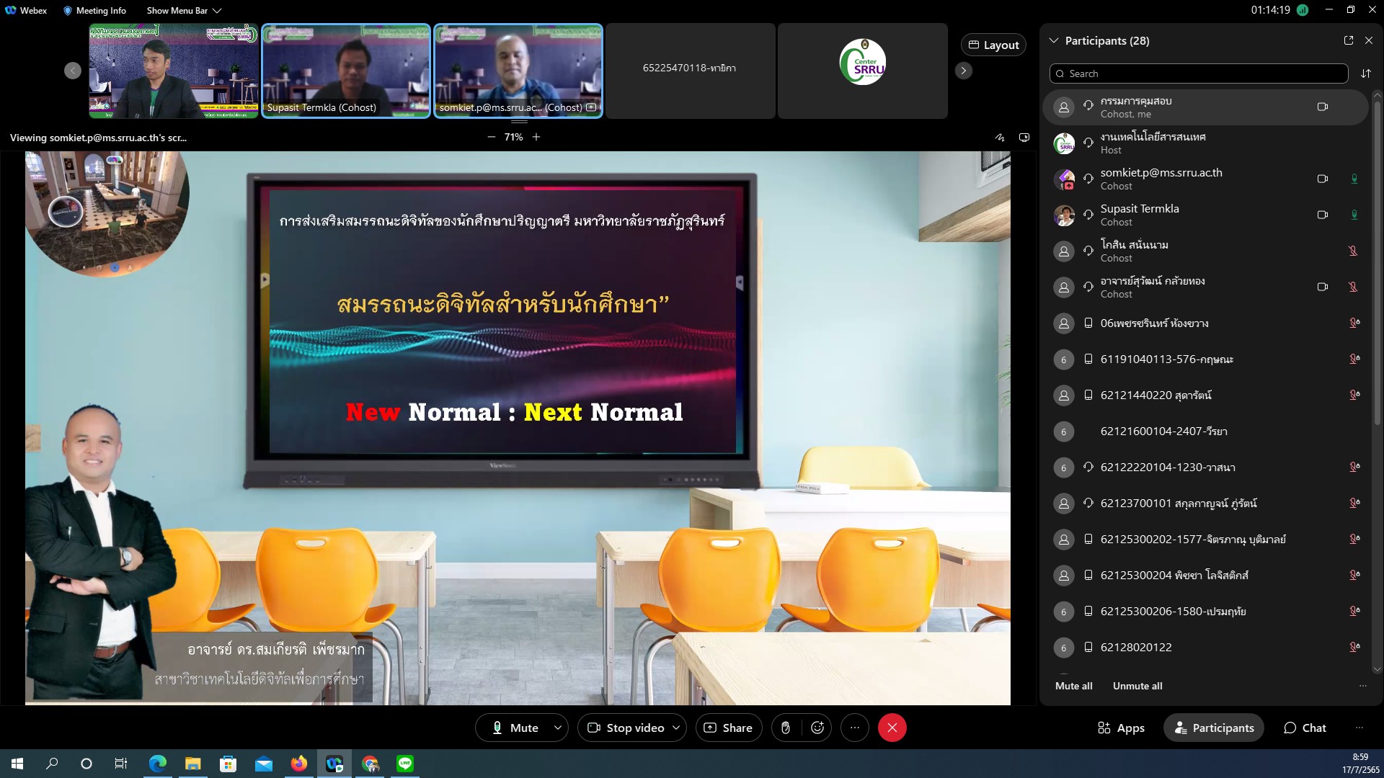Open video options arrow beside Stop video
Image resolution: width=1384 pixels, height=778 pixels.
[676, 728]
